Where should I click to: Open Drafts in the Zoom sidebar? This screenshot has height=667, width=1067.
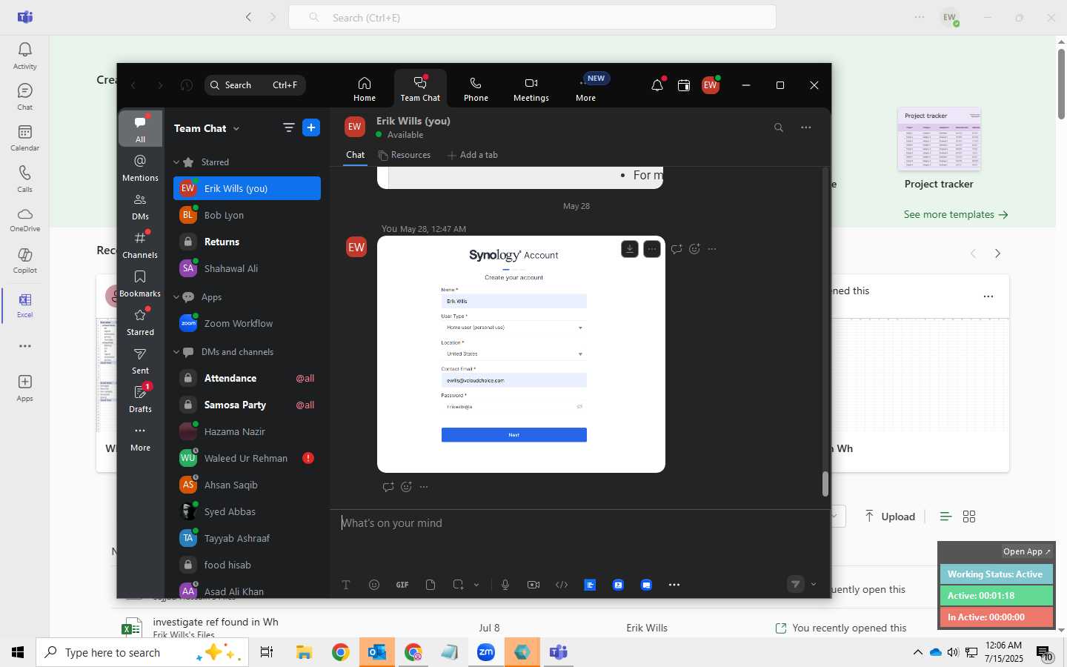[x=140, y=399]
